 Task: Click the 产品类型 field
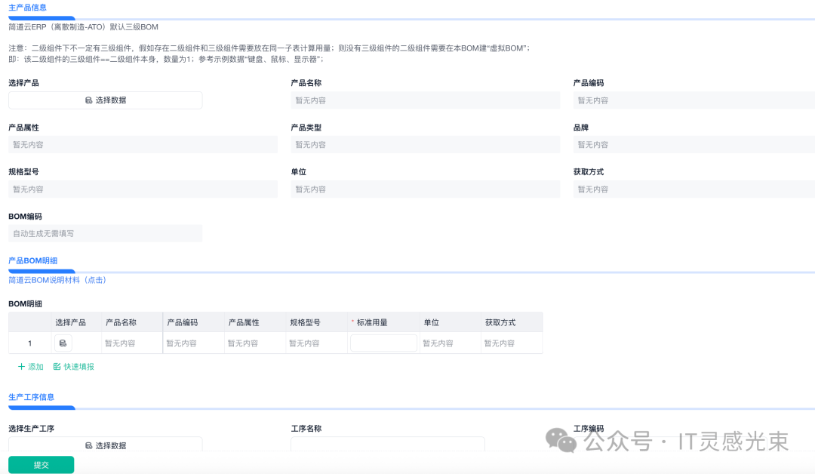tap(425, 145)
